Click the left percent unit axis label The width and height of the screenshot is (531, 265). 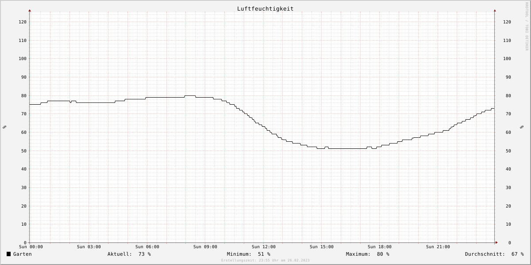pyautogui.click(x=4, y=127)
